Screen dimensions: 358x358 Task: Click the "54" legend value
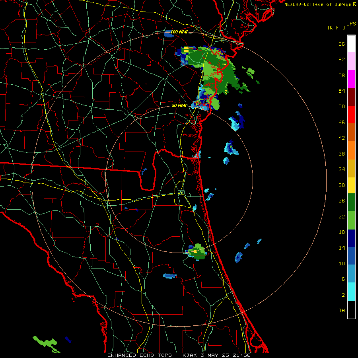(x=342, y=91)
